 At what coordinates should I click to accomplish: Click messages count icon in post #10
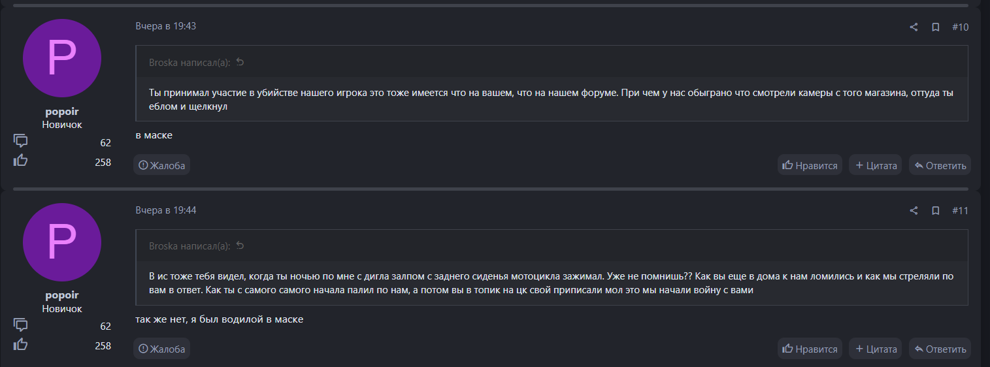click(x=21, y=141)
